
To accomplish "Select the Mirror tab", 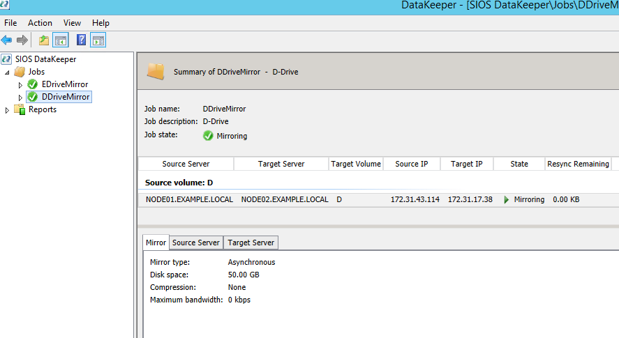I will 156,243.
